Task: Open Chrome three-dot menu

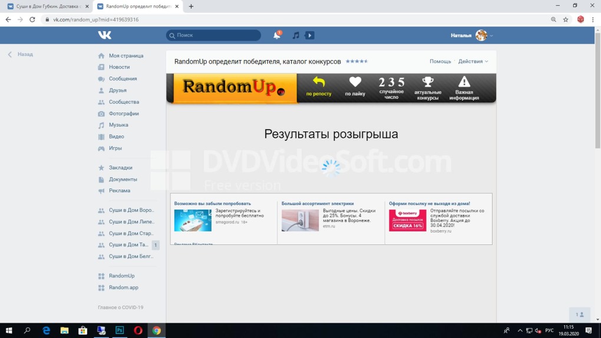Action: [x=593, y=19]
